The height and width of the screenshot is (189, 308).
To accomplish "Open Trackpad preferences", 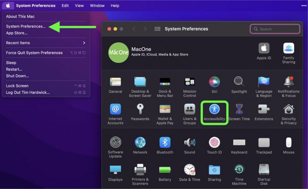I will pyautogui.click(x=264, y=146).
